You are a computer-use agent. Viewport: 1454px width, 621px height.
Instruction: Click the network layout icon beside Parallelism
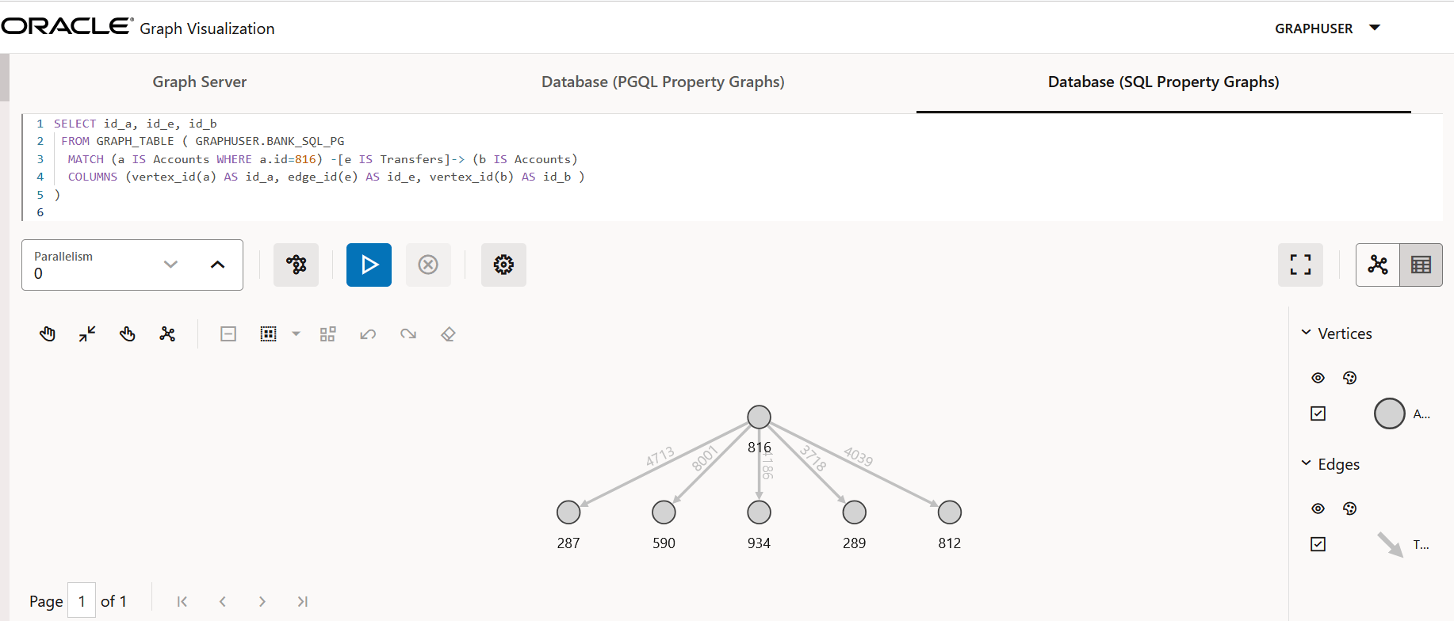[x=296, y=265]
